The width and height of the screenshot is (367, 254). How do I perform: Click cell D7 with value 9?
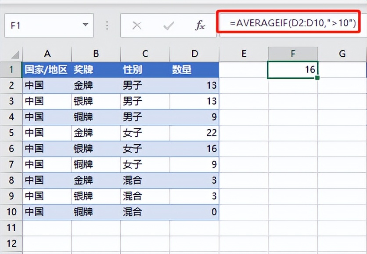pyautogui.click(x=194, y=164)
